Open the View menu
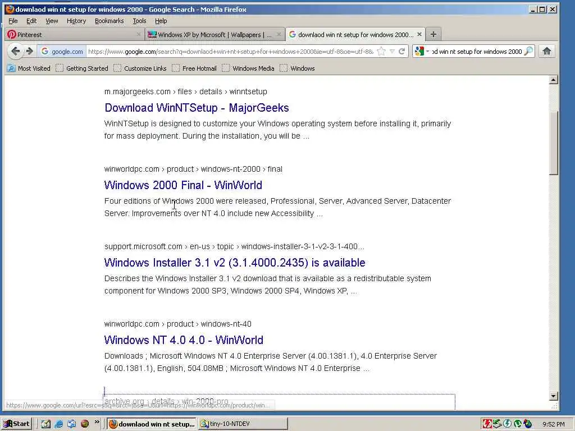The height and width of the screenshot is (431, 575). click(52, 21)
